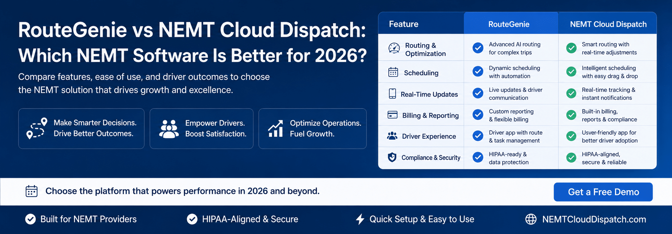672x234 pixels.
Task: Click blue check next to Dynamic scheduling
Action: tap(478, 71)
